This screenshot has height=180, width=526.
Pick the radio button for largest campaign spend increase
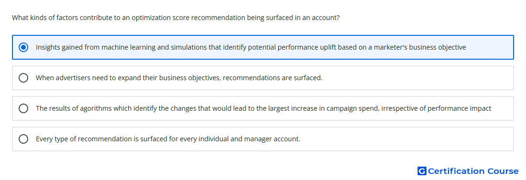click(23, 108)
